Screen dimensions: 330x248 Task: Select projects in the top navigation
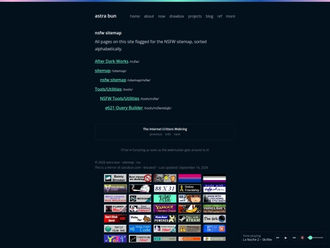(x=195, y=17)
